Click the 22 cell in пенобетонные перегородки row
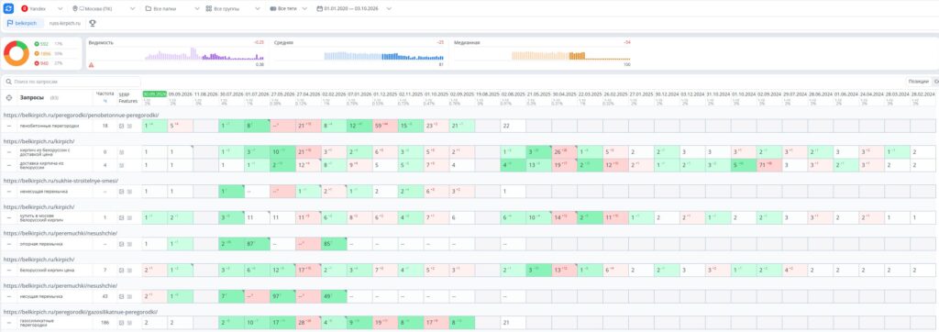Image resolution: width=939 pixels, height=332 pixels. point(514,126)
